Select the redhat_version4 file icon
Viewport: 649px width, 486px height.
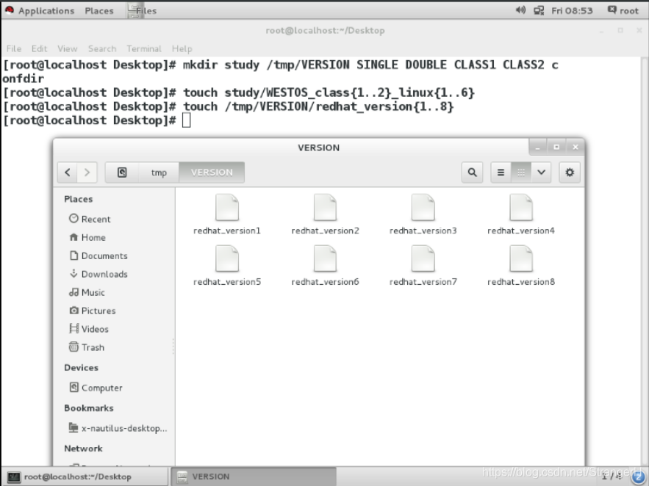pos(520,208)
